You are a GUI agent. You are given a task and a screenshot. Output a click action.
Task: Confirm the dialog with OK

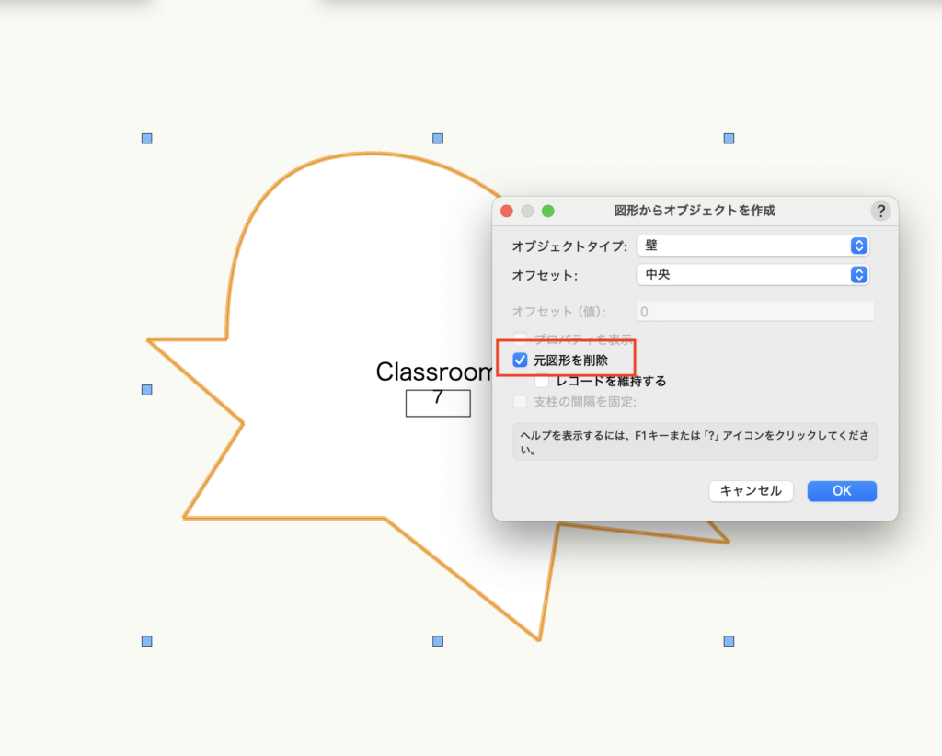tap(841, 491)
